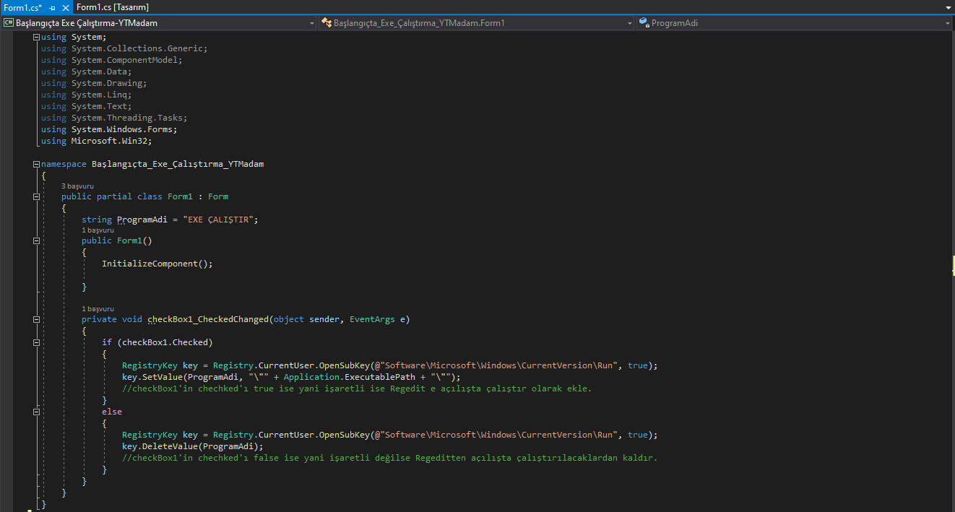
Task: Click the 'InitializeComponent();' call
Action: pyautogui.click(x=157, y=264)
